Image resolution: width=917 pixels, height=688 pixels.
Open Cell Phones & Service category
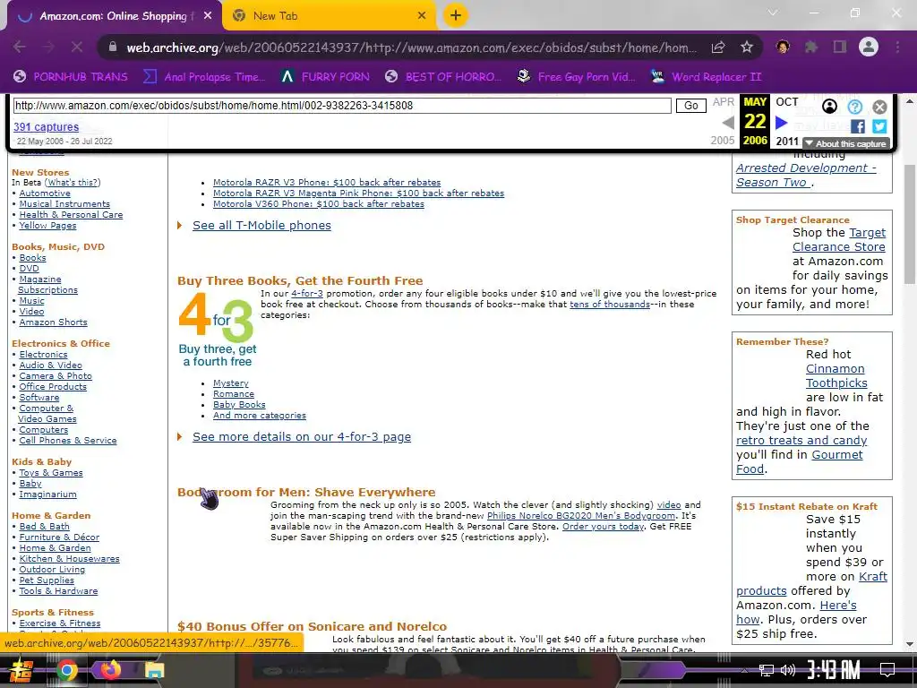[x=68, y=441]
